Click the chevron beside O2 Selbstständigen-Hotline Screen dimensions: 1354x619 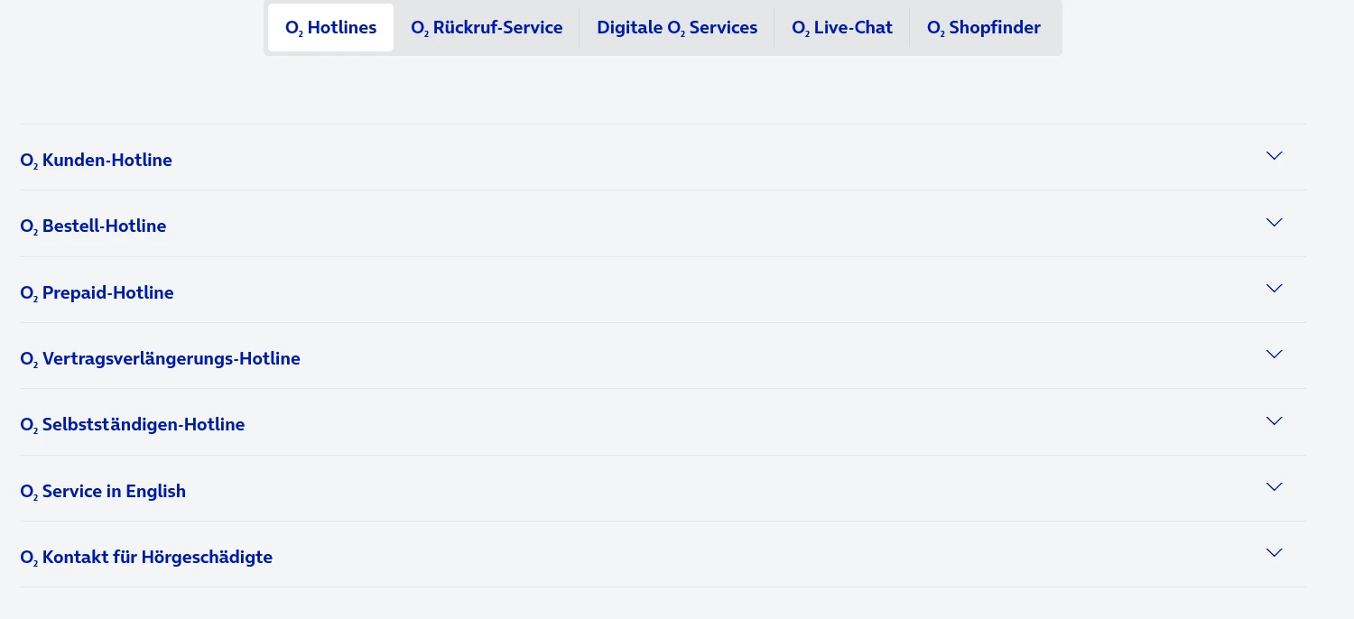(x=1274, y=420)
